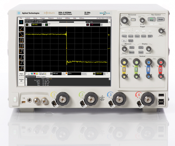Open the Analyze menu
The height and width of the screenshot is (146, 175).
click(59, 18)
